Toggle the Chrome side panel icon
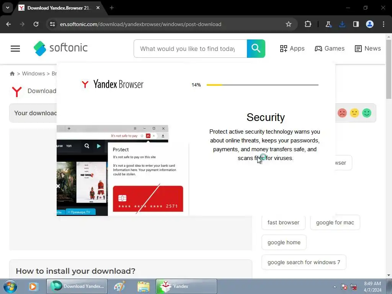The image size is (392, 294). [x=356, y=24]
